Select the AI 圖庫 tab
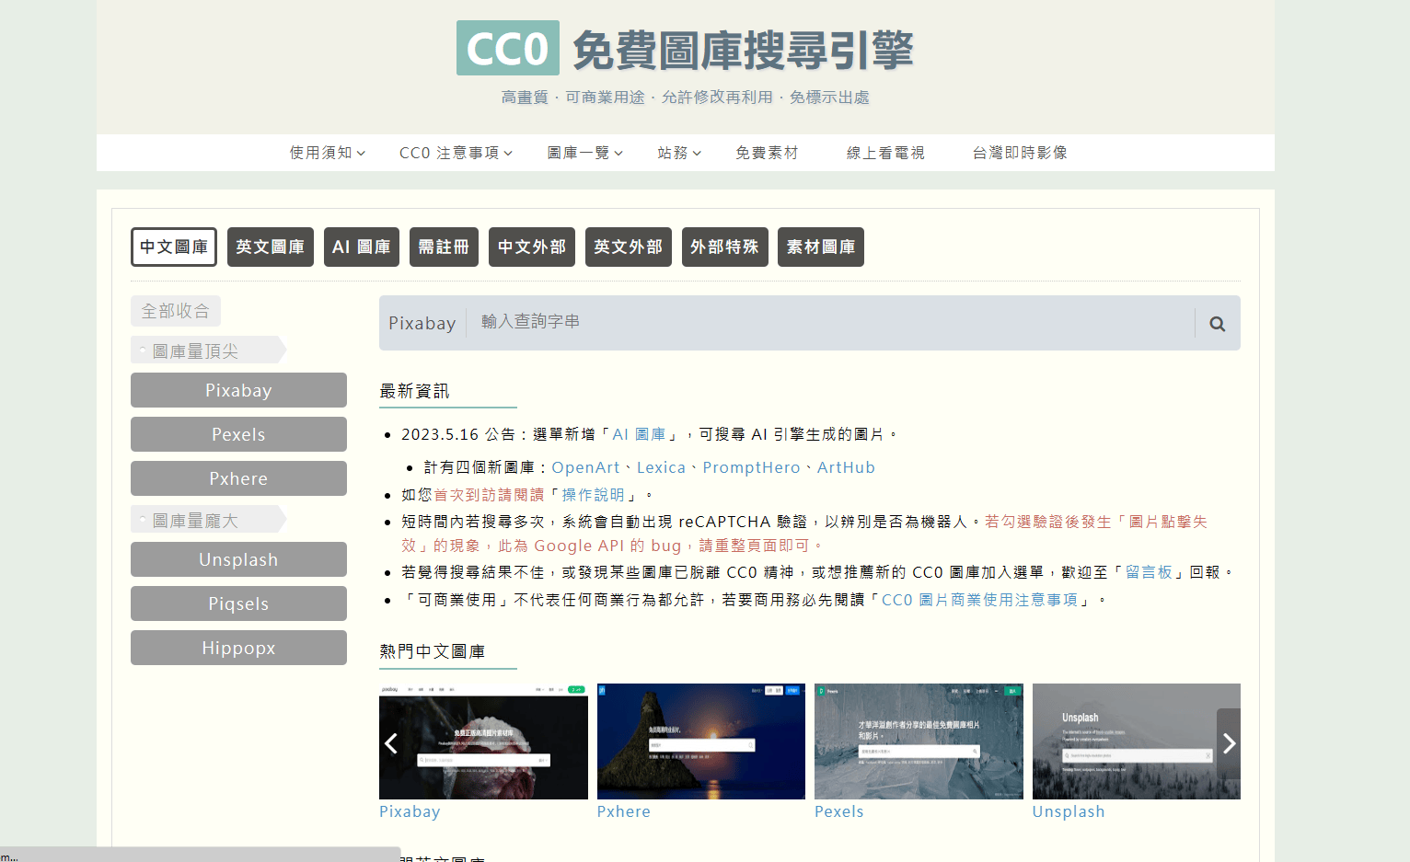1410x862 pixels. (x=361, y=247)
